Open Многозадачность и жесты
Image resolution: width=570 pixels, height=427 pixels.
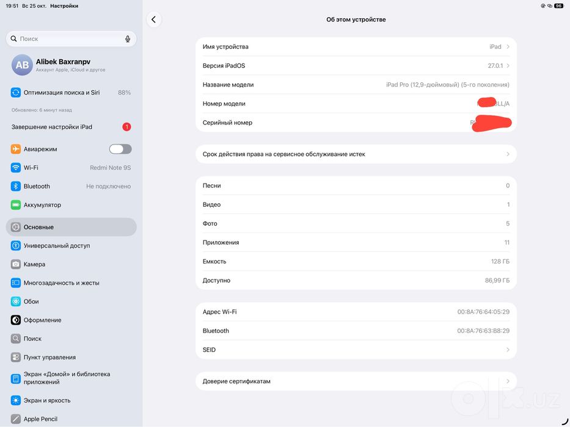71,283
